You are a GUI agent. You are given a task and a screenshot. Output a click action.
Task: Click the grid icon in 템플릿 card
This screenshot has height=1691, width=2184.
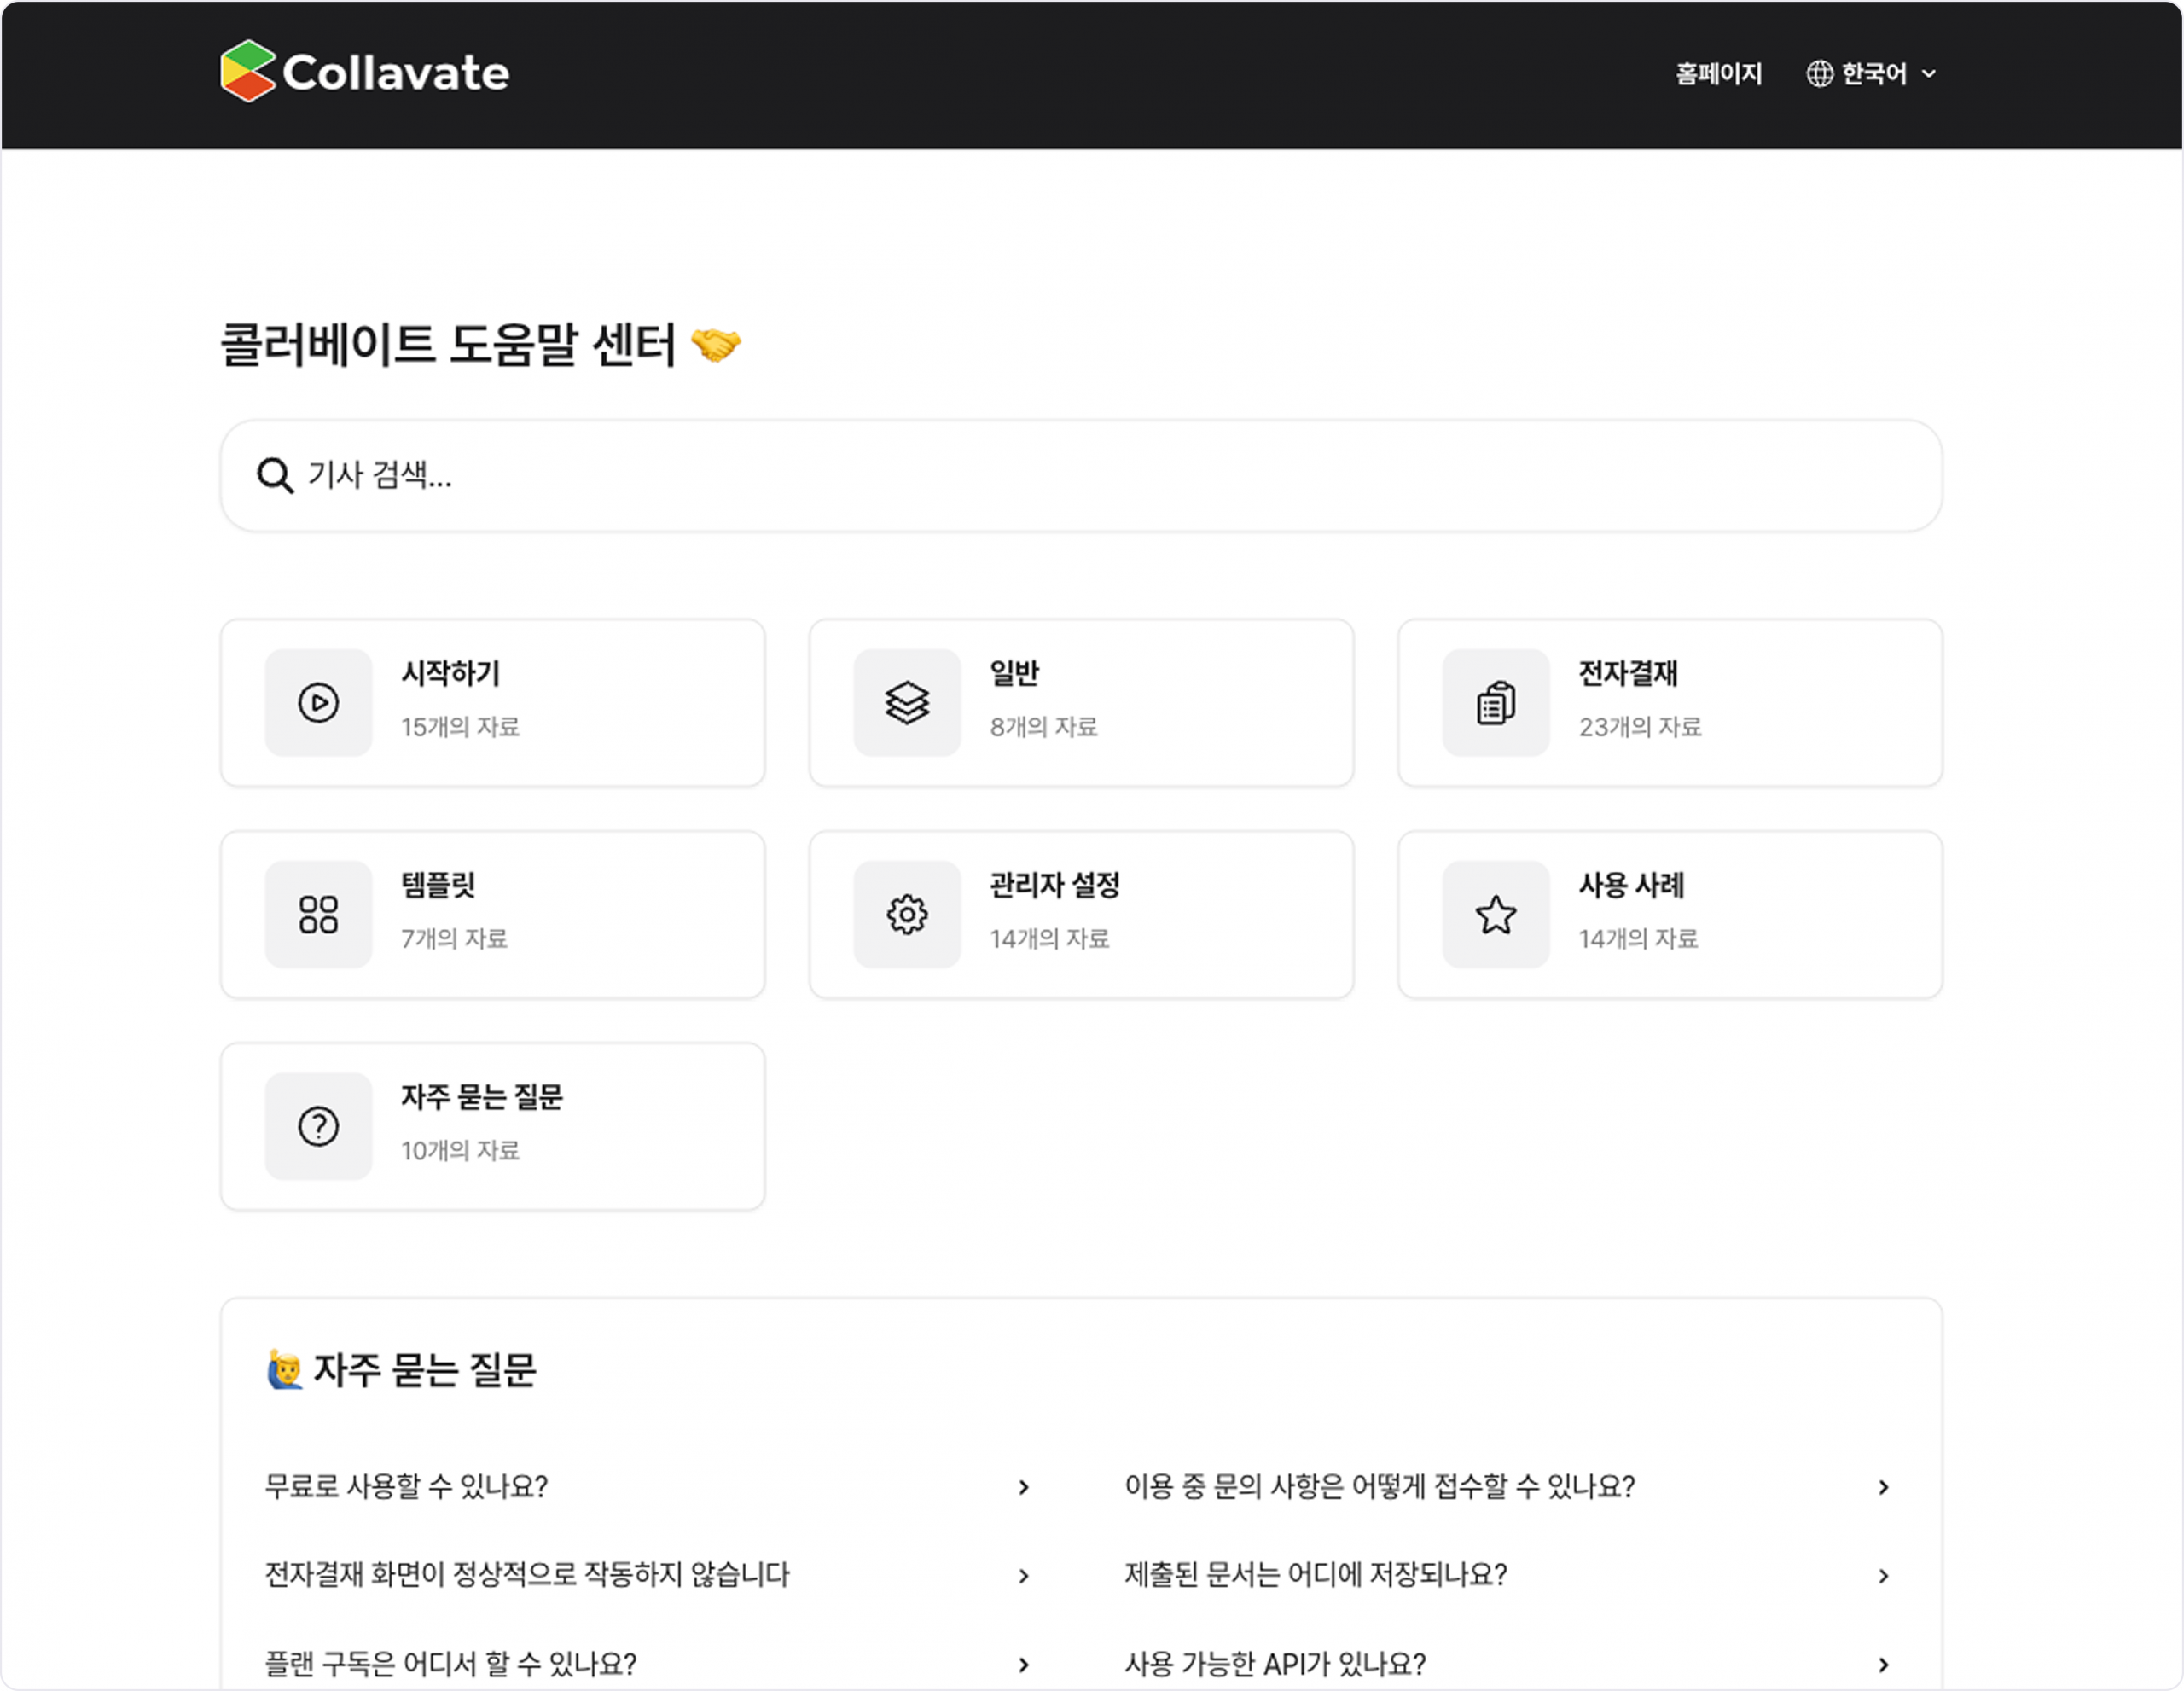click(x=318, y=914)
